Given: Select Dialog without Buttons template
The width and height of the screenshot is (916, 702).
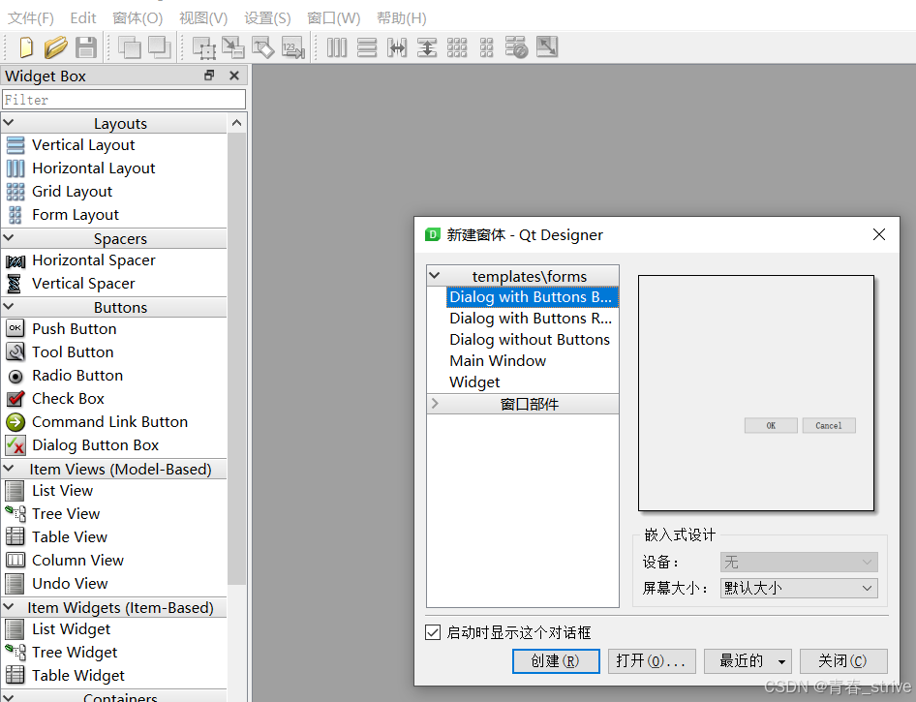Looking at the screenshot, I should coord(530,339).
